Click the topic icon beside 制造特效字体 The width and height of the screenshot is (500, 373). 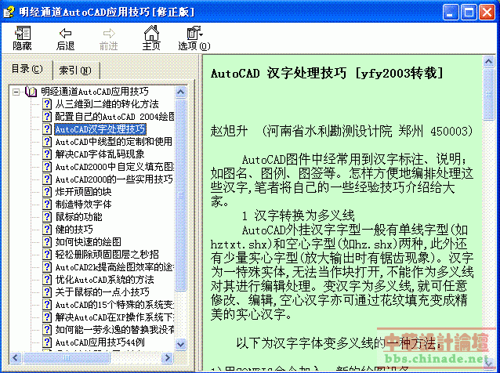point(47,204)
